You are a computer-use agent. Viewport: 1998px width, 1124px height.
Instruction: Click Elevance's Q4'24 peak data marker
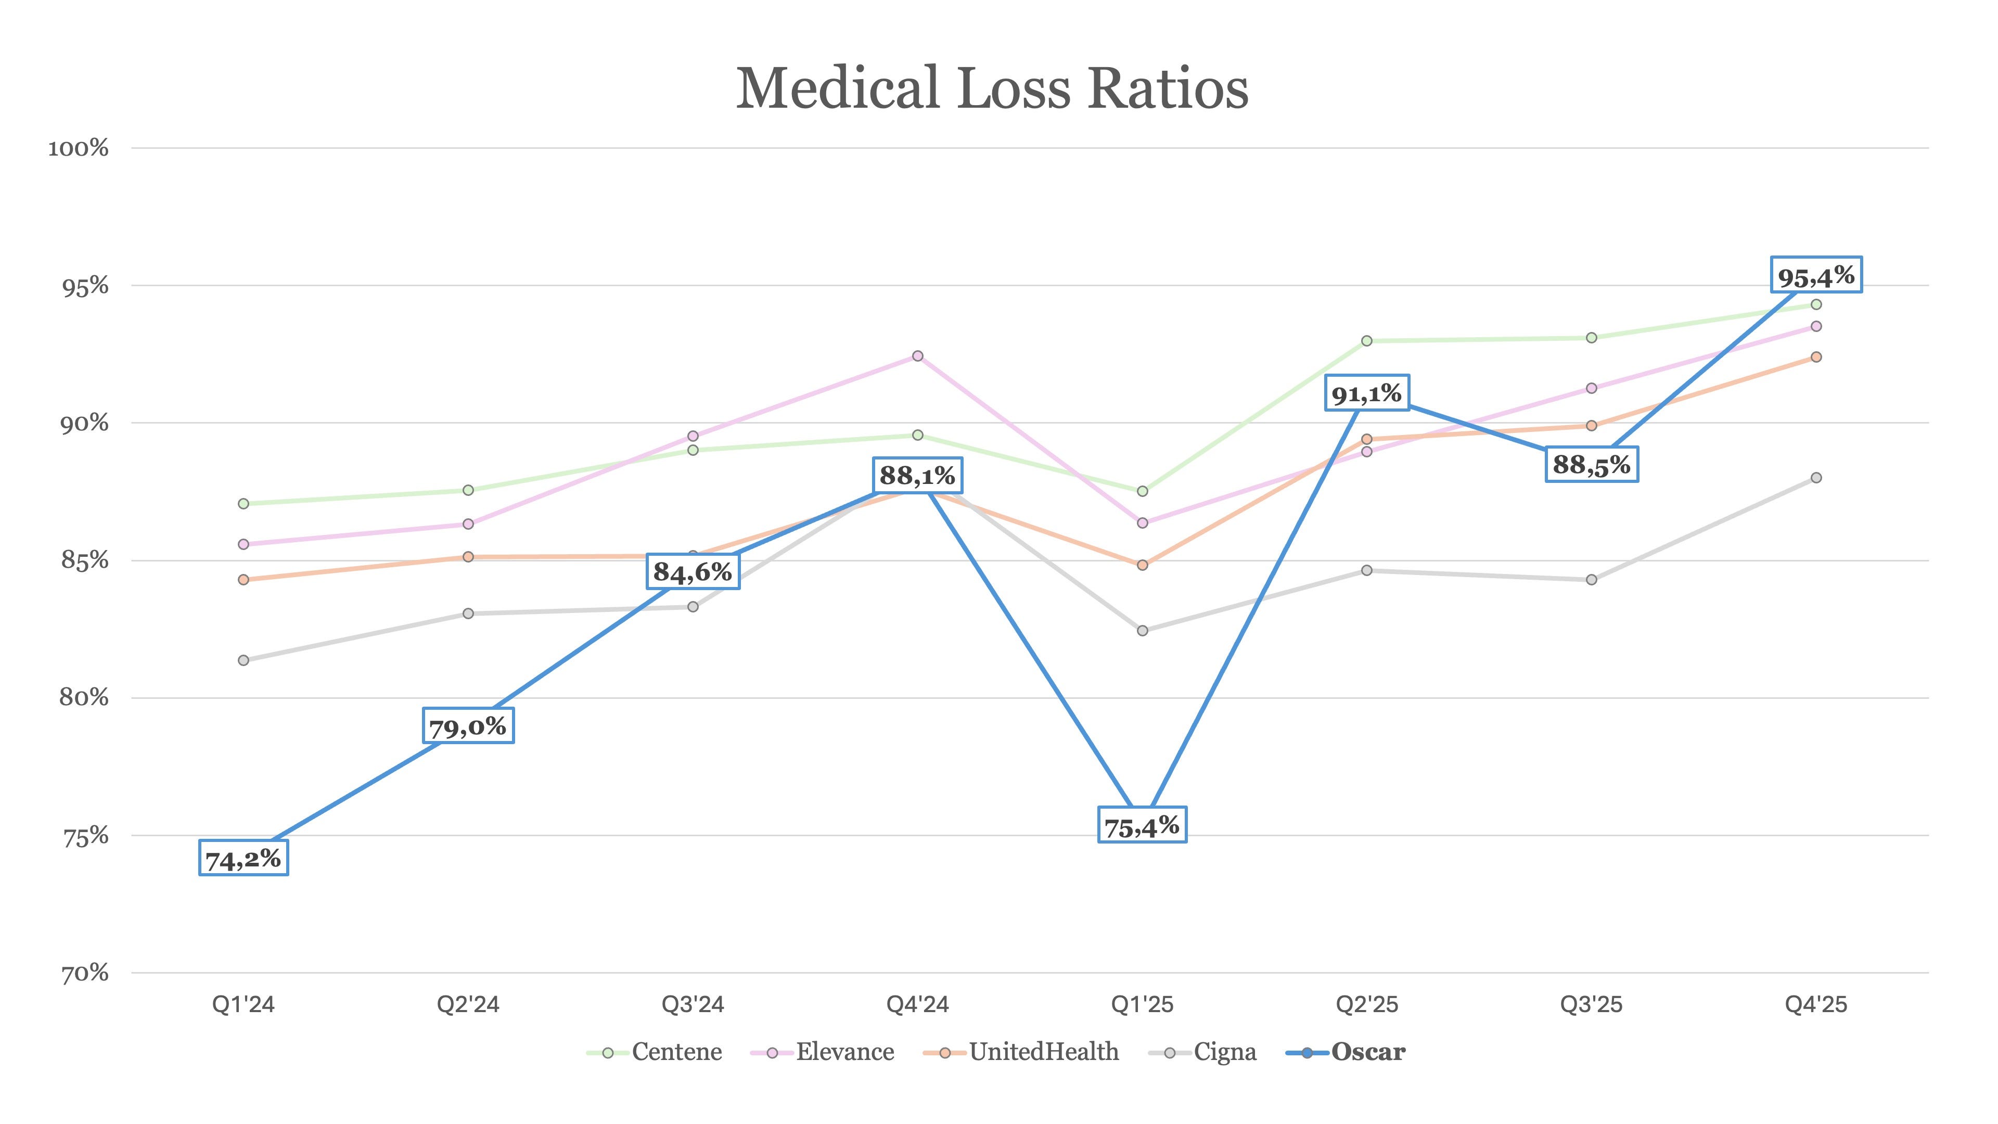click(x=917, y=356)
